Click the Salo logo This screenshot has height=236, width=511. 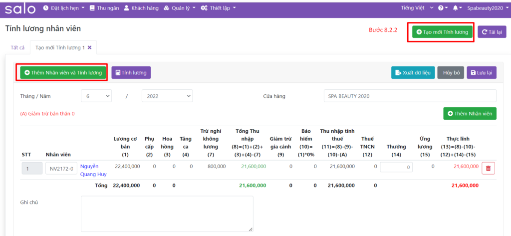pyautogui.click(x=20, y=8)
